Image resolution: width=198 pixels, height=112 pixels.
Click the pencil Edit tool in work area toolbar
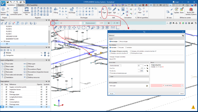point(55,27)
